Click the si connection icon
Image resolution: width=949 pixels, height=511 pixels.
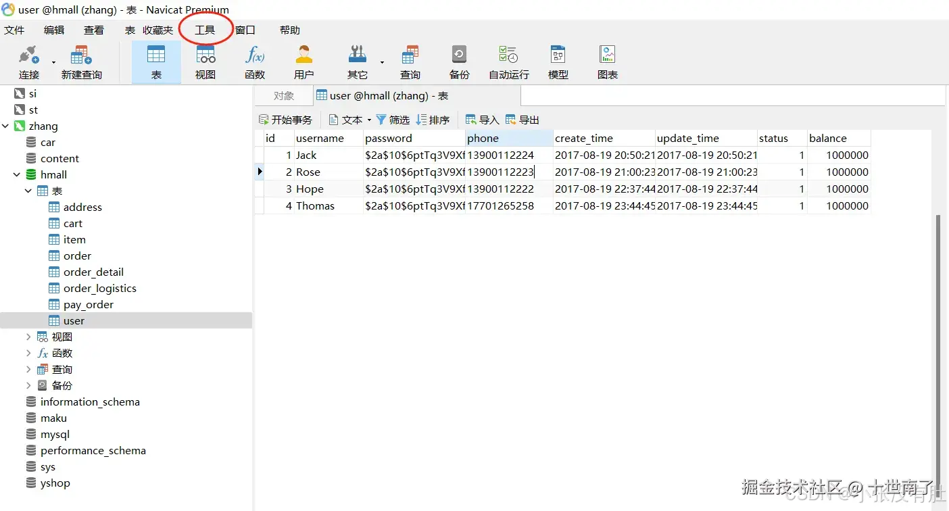20,93
